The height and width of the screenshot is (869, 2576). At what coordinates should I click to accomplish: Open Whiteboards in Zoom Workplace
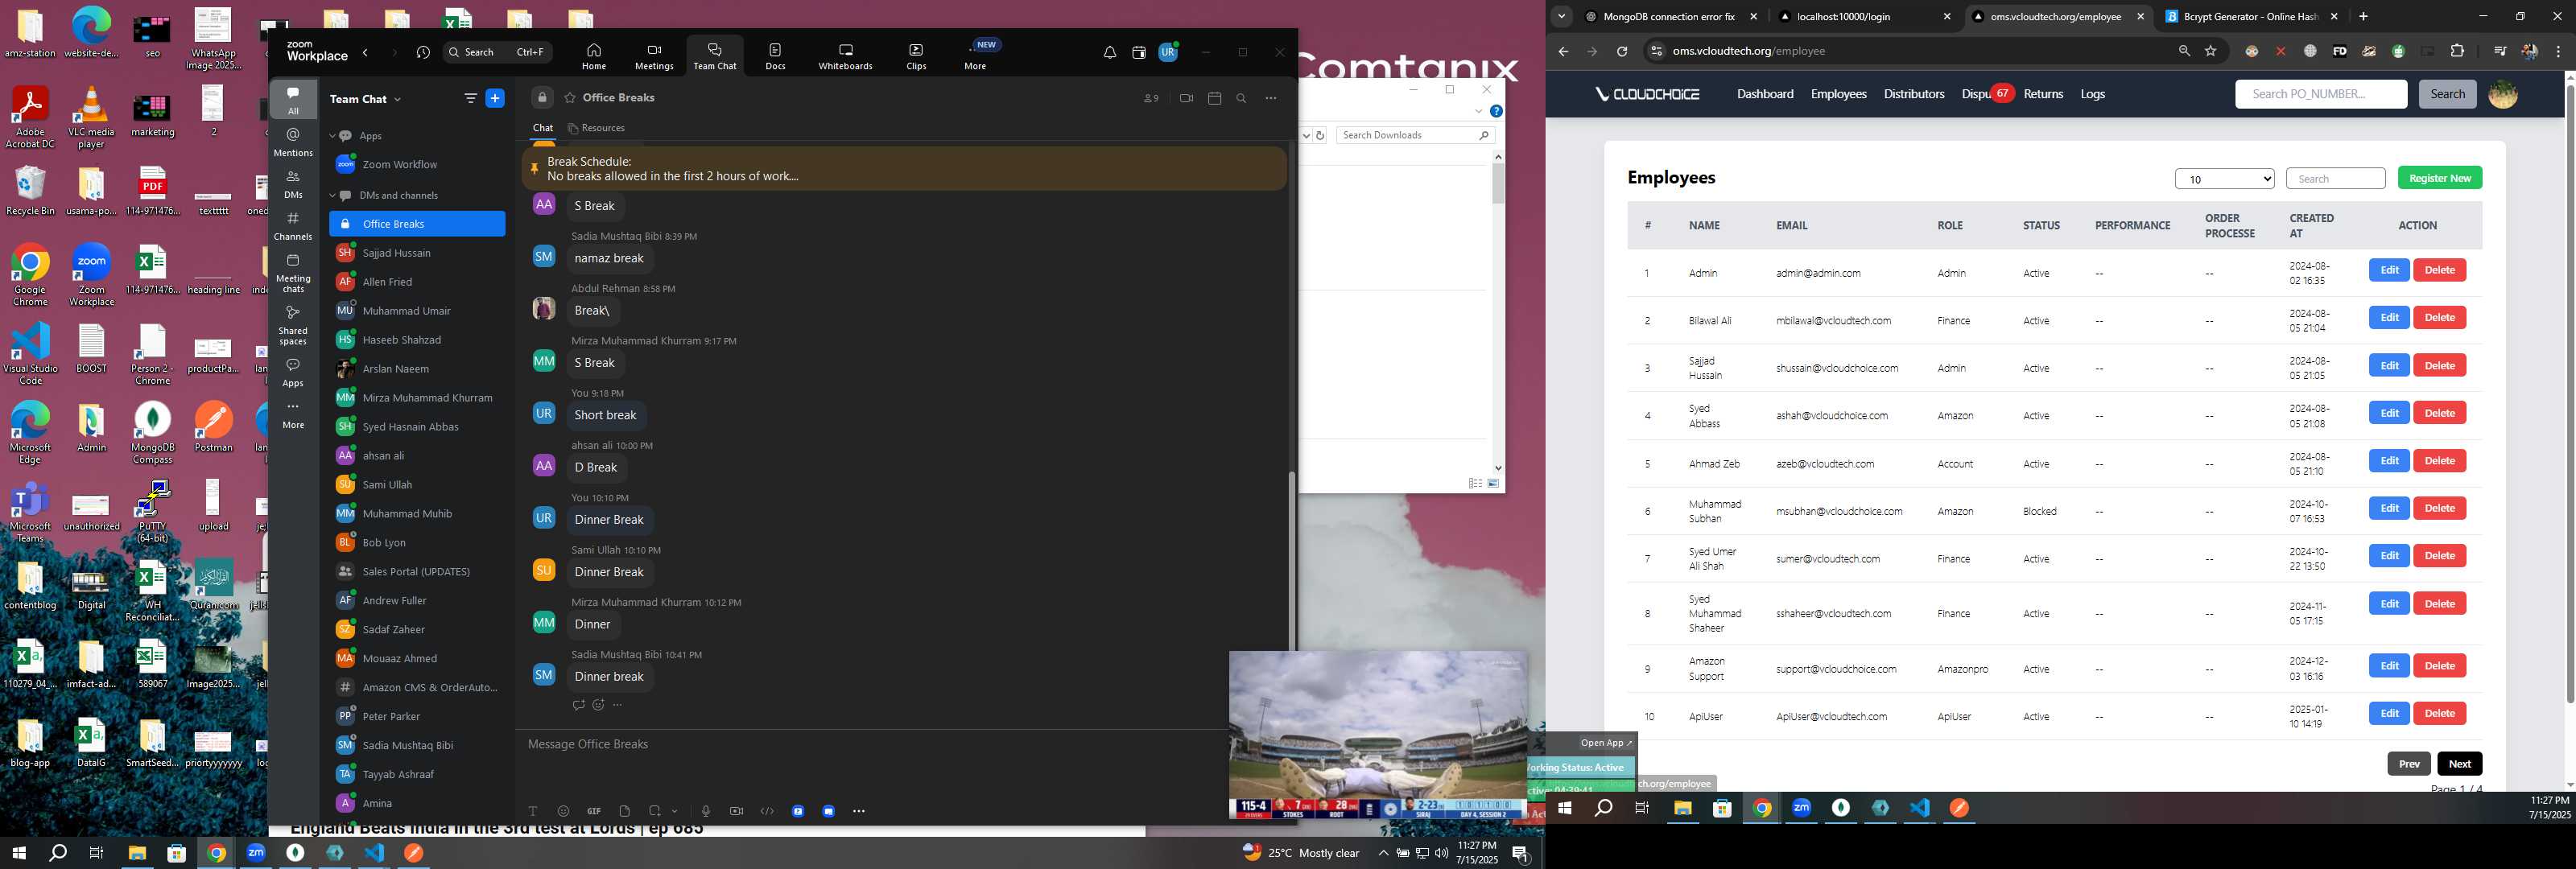click(845, 56)
